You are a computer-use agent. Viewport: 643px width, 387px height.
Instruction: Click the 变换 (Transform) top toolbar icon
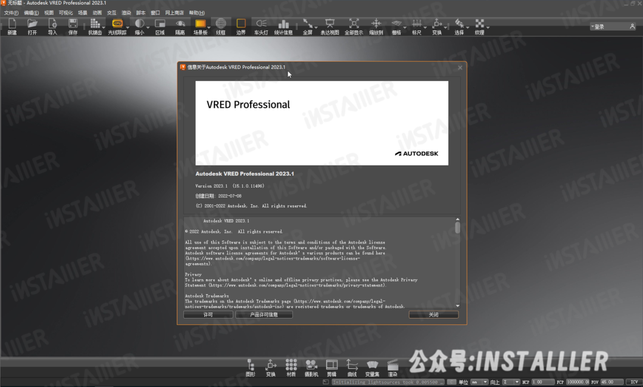(437, 27)
